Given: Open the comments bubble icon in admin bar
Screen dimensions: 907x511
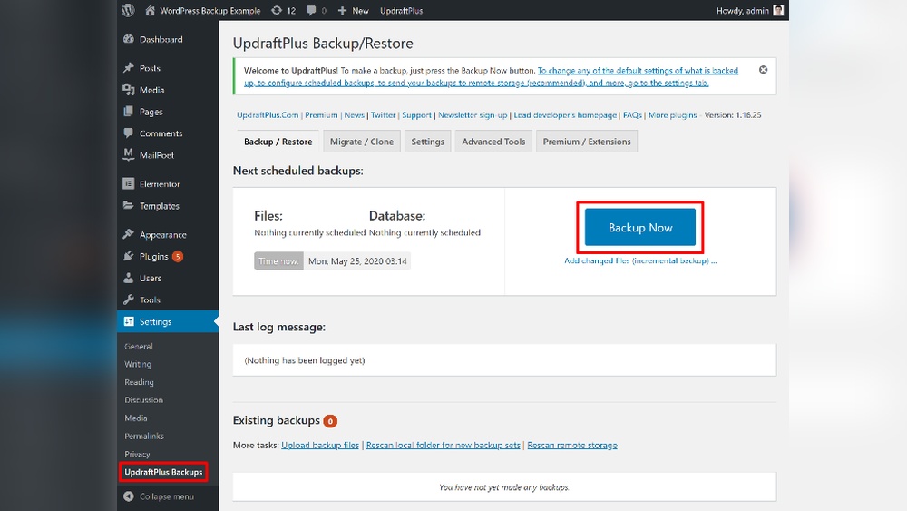Looking at the screenshot, I should click(x=311, y=10).
